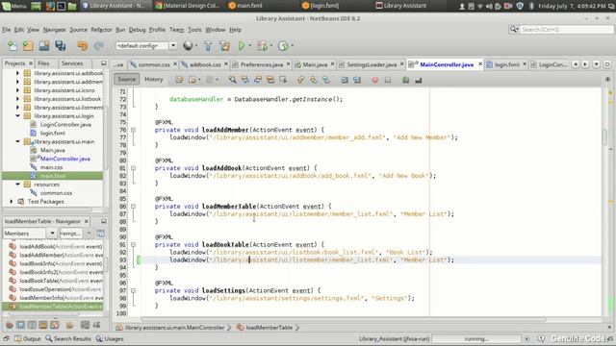Click the editor vertical scrollbar
The width and height of the screenshot is (616, 346).
tap(604, 137)
